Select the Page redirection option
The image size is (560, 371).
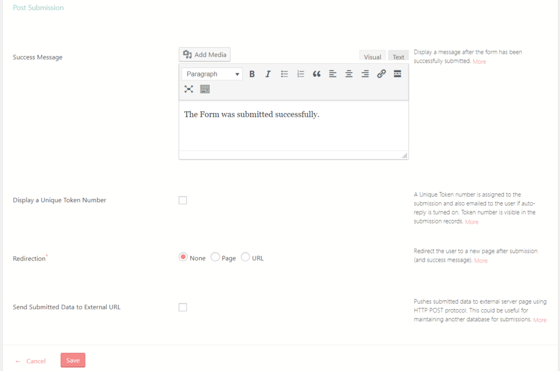(x=214, y=257)
